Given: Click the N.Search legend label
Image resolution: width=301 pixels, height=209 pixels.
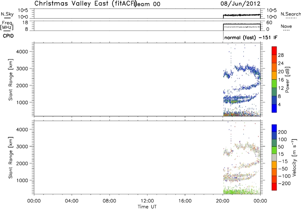Looking at the screenshot, I should 291,14.
